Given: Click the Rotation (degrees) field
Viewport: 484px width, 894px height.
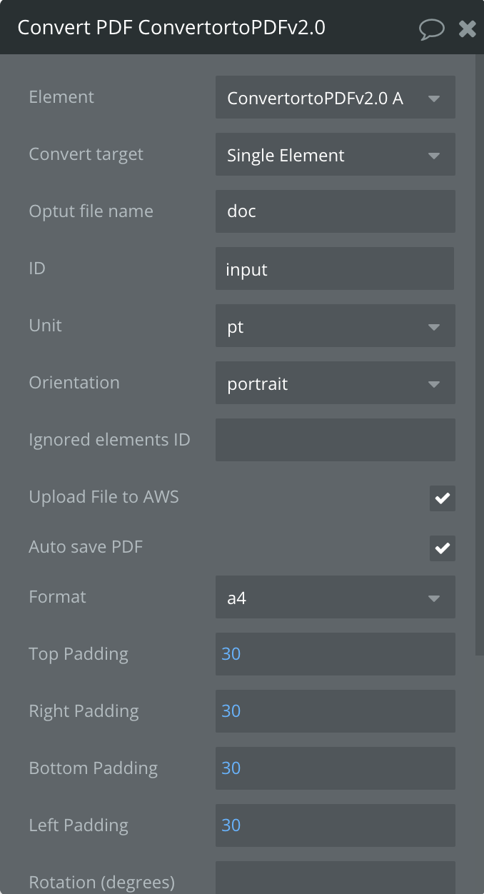Looking at the screenshot, I should pos(335,878).
